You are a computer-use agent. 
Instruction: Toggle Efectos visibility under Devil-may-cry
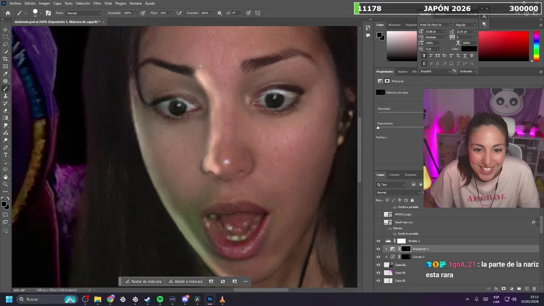[390, 228]
